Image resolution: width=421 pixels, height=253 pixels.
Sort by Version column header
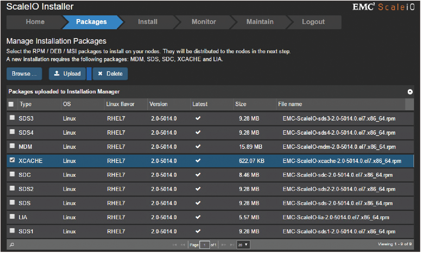pos(169,104)
